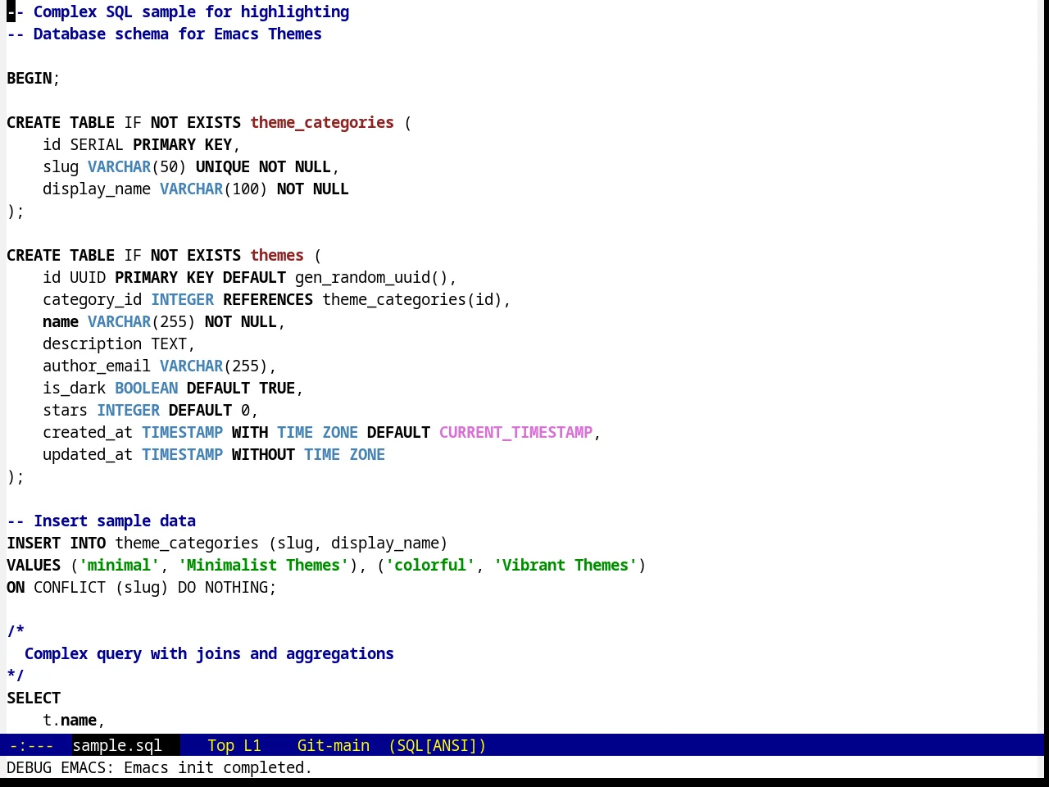Click t.name in the SELECT list
The image size is (1049, 787).
(x=70, y=720)
